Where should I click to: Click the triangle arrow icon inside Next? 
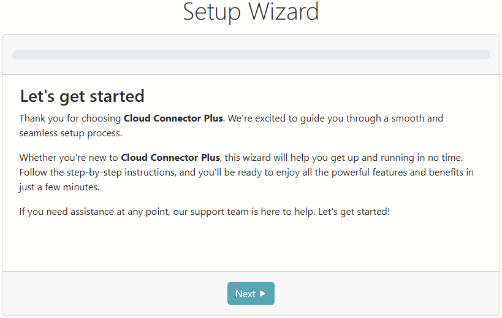pos(263,293)
